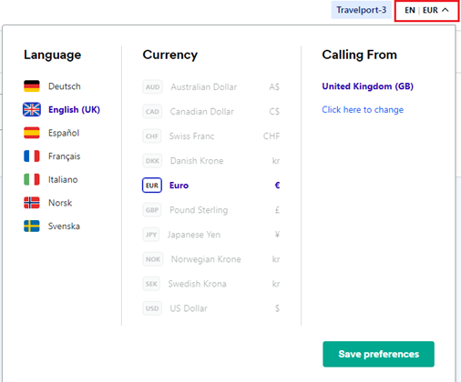Image resolution: width=461 pixels, height=382 pixels.
Task: Choose US Dollar currency option
Action: pyautogui.click(x=211, y=308)
